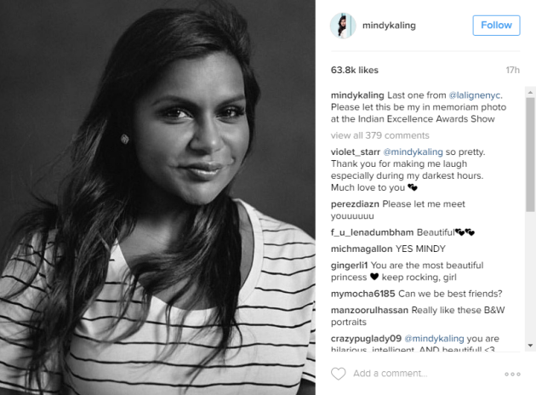Follow the mindykaling account

[496, 26]
